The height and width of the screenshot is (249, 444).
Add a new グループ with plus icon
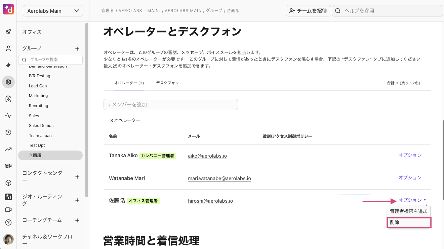tap(77, 49)
